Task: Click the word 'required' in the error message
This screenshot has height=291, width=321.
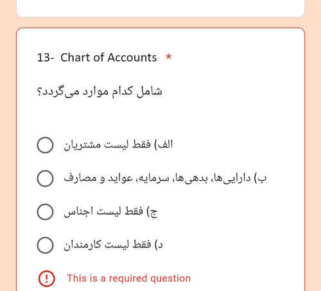Action: pyautogui.click(x=128, y=279)
